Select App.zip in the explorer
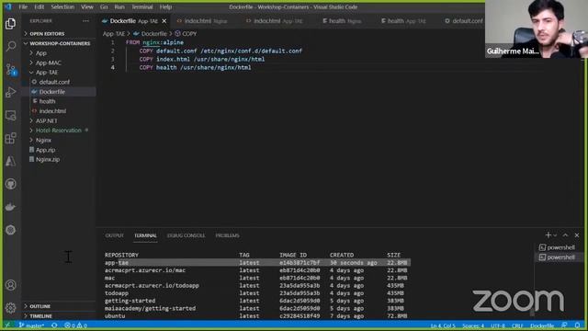 coord(45,150)
